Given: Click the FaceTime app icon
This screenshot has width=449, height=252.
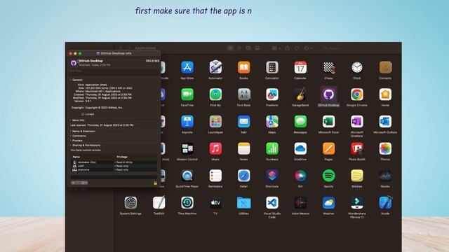Looking at the screenshot, I should (187, 94).
